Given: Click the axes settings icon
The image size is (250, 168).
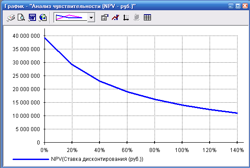Looking at the screenshot, I should pyautogui.click(x=126, y=17).
